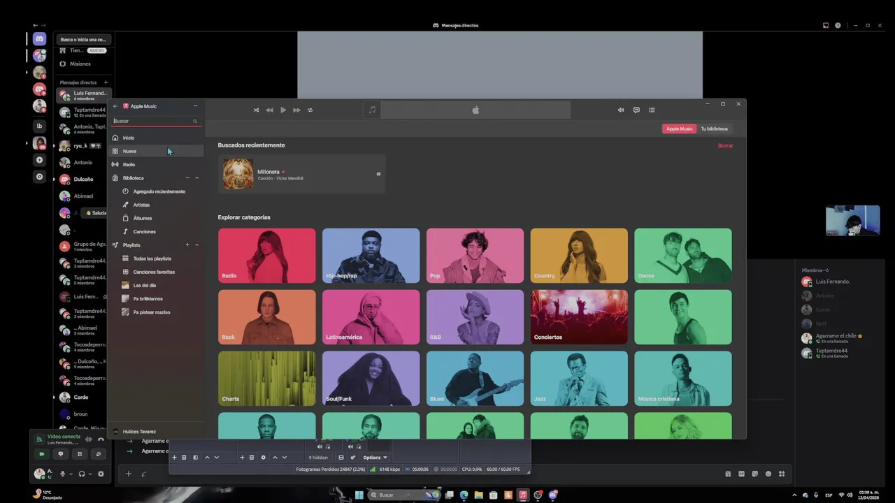Screen dimensions: 895x503
Task: Open Microsoft Edge from the taskbar
Action: click(x=464, y=495)
